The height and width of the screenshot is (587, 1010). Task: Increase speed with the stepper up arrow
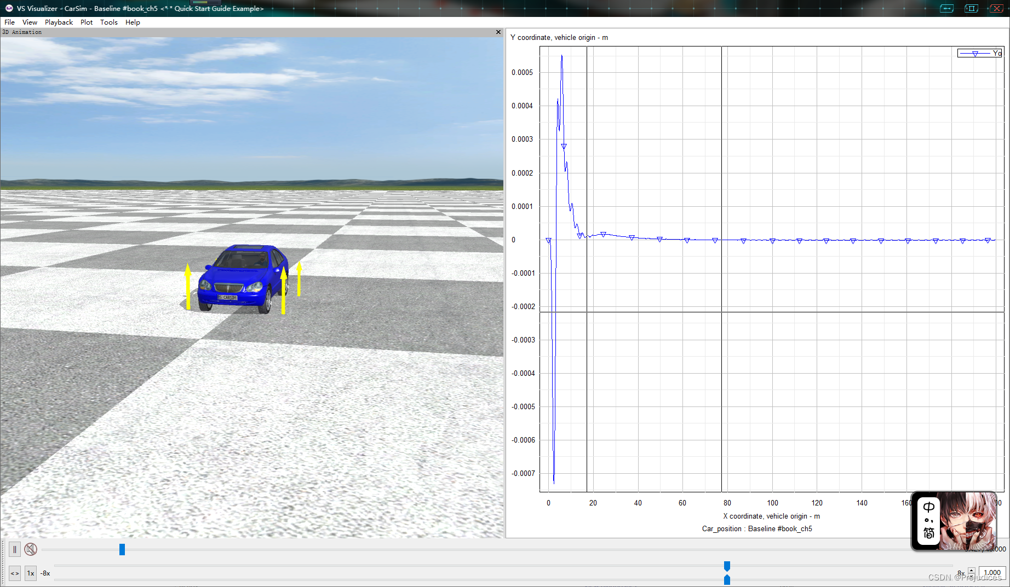[x=972, y=570]
